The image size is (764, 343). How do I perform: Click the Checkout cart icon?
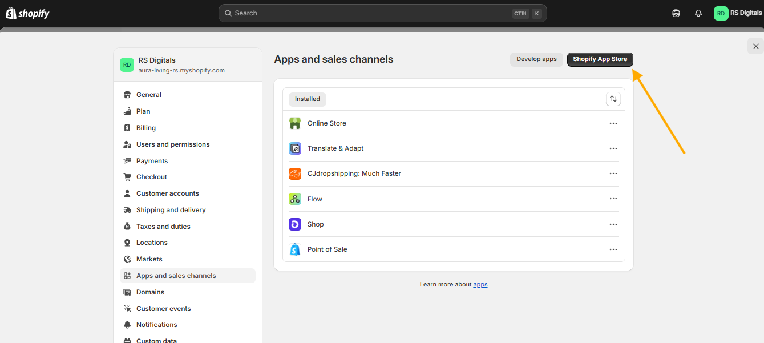[127, 177]
